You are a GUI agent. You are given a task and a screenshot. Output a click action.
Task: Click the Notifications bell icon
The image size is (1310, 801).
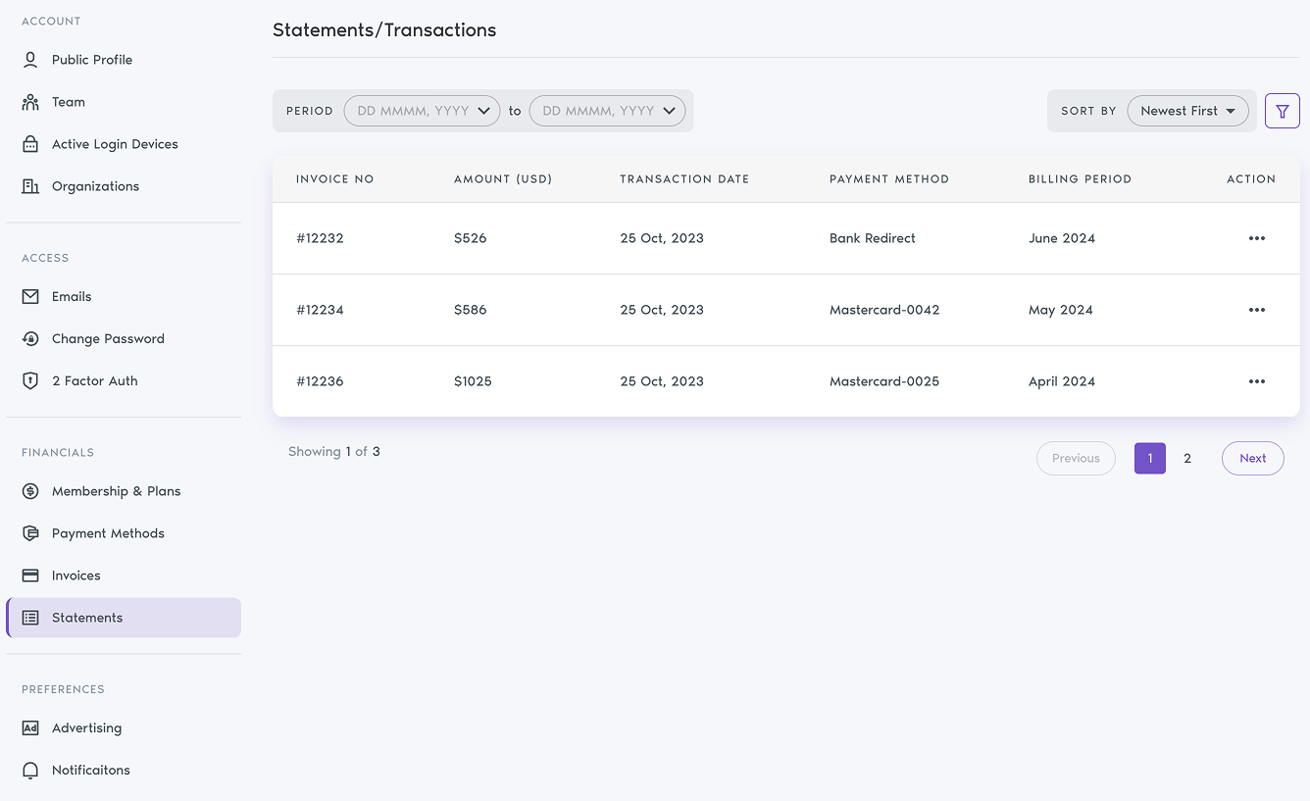pos(30,771)
